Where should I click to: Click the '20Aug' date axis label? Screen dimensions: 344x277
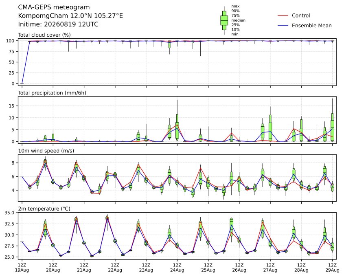(53, 270)
